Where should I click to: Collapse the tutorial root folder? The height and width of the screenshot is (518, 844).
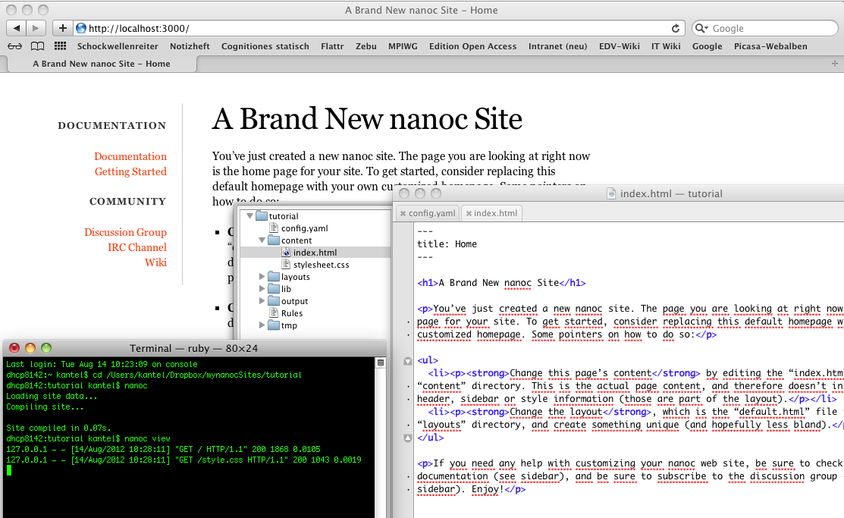(249, 216)
